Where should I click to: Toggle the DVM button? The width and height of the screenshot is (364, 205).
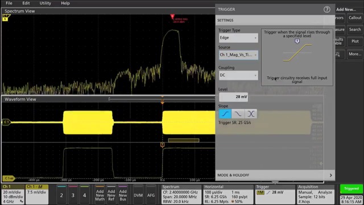tap(138, 195)
